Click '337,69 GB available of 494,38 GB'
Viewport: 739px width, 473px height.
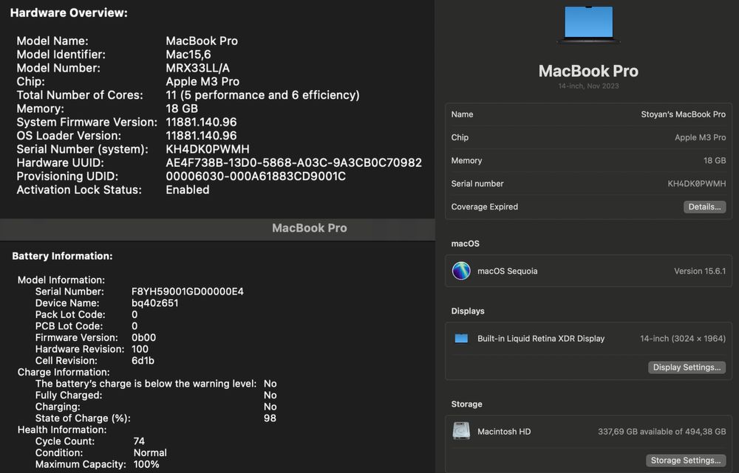click(x=661, y=432)
